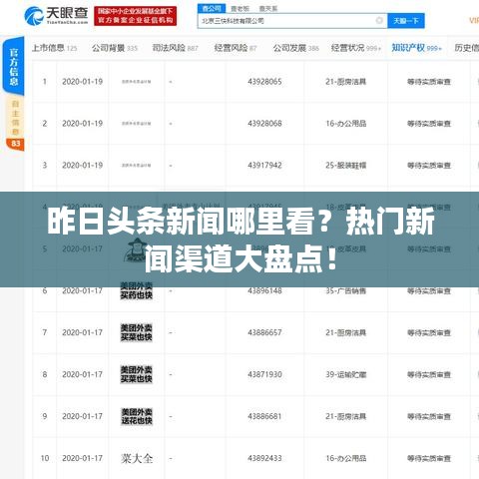Open the 美团外卖送花也快 trademark image
Viewport: 479px width, 479px height.
coord(137,416)
